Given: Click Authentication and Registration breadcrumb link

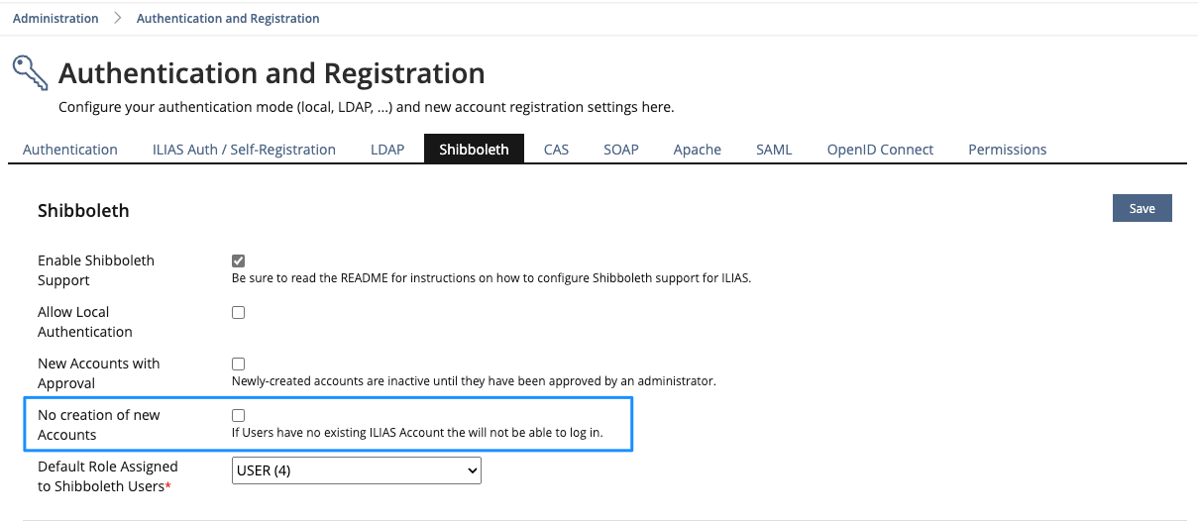Looking at the screenshot, I should [228, 18].
